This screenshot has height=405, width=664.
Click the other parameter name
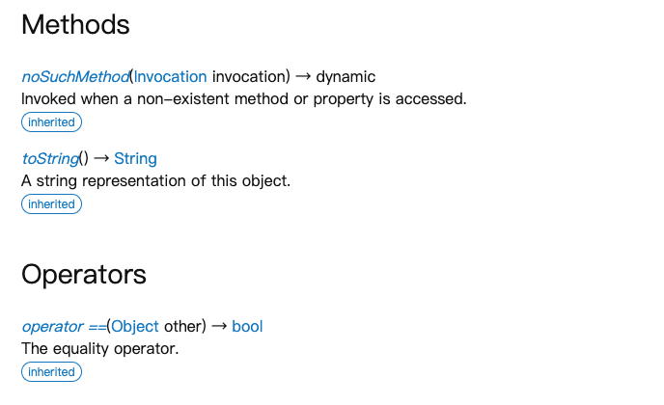click(182, 327)
